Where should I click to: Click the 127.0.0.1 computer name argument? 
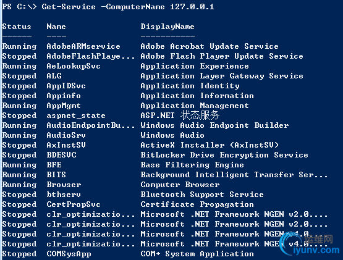tap(192, 7)
